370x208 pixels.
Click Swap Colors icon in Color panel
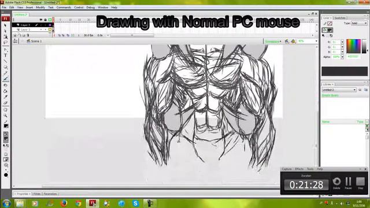[331, 36]
